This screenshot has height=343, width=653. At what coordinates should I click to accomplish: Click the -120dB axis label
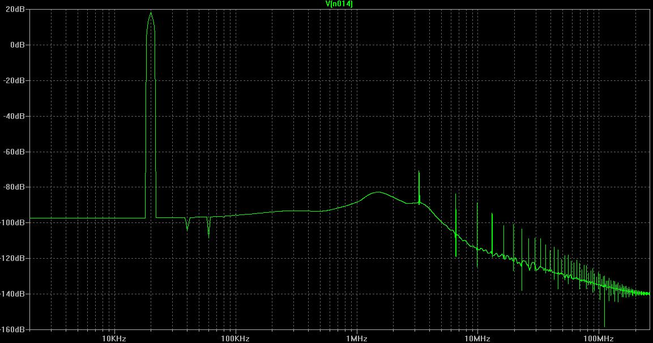(12, 258)
